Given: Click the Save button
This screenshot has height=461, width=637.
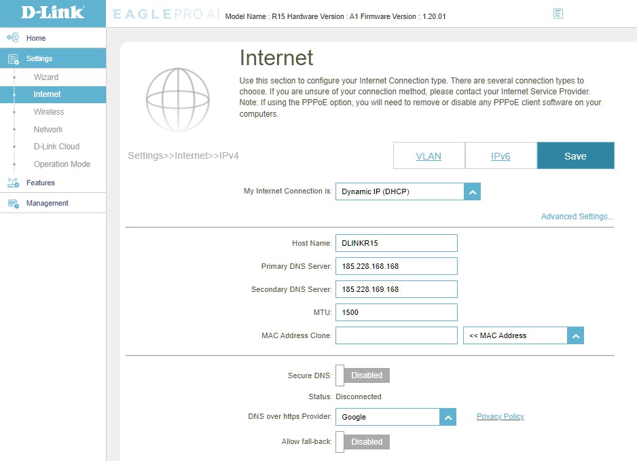Looking at the screenshot, I should [x=575, y=156].
